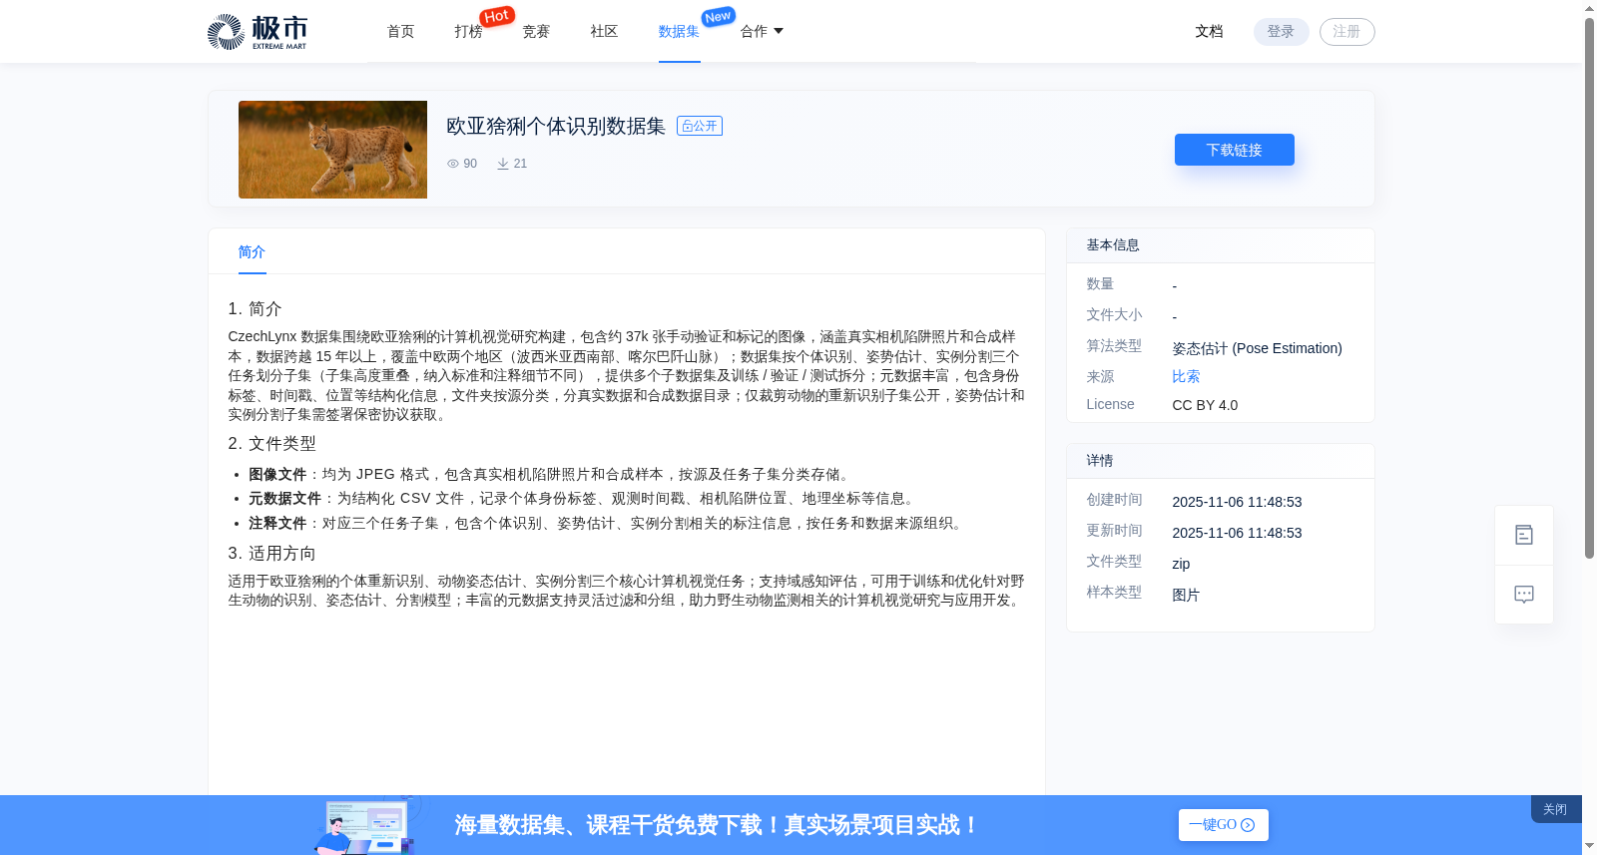This screenshot has width=1597, height=855.
Task: Click the eye views icon showing 90
Action: [x=453, y=164]
